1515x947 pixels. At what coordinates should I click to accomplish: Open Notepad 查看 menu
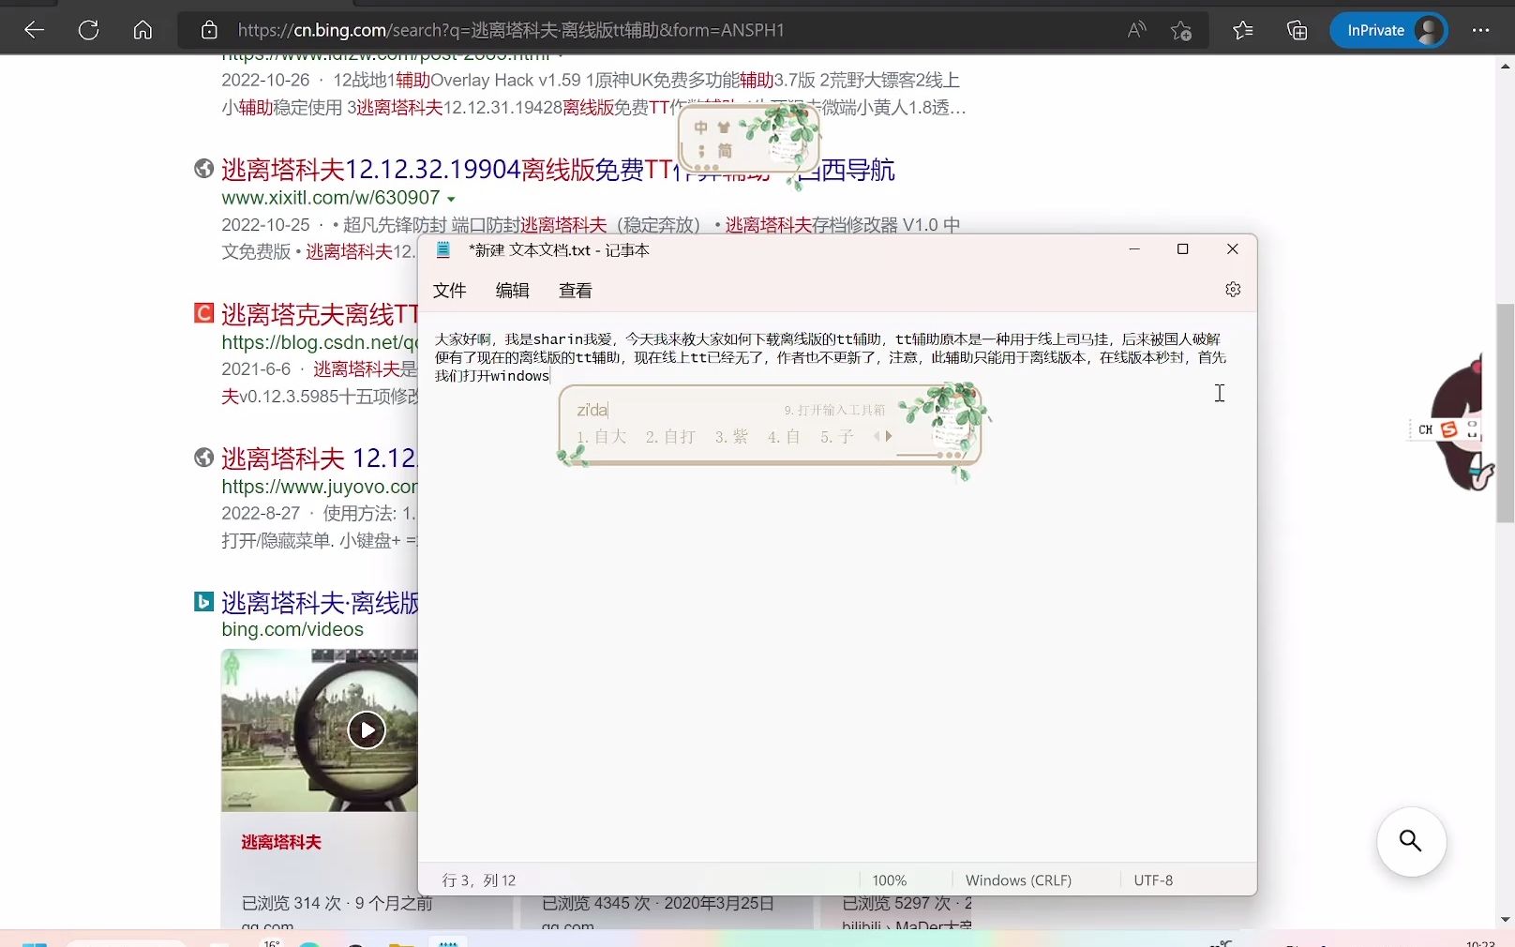[575, 291]
